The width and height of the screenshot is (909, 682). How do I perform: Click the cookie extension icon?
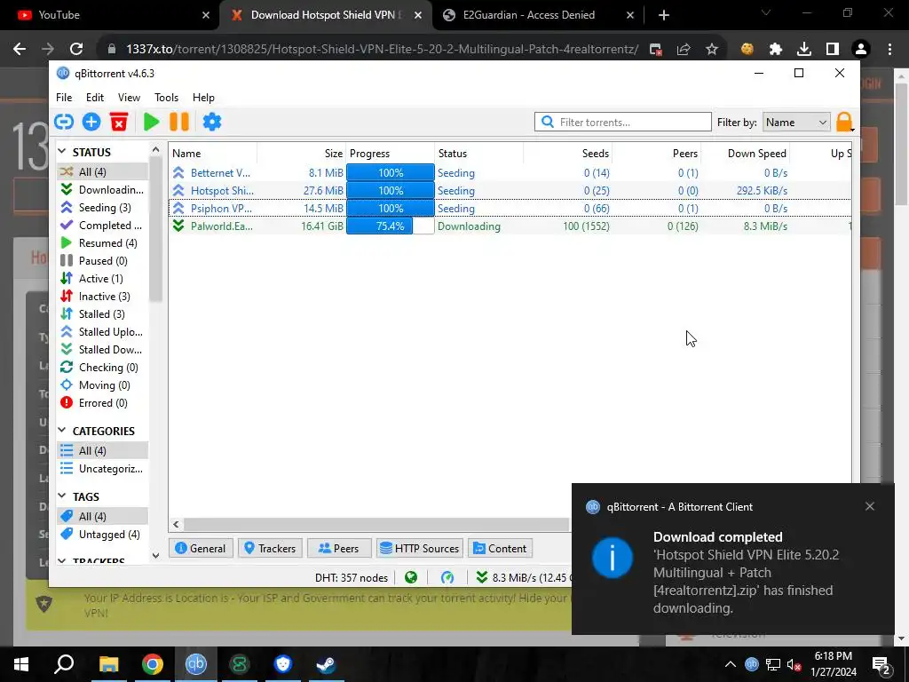(747, 50)
